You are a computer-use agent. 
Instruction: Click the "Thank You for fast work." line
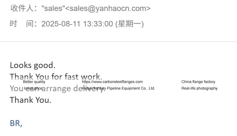56,77
